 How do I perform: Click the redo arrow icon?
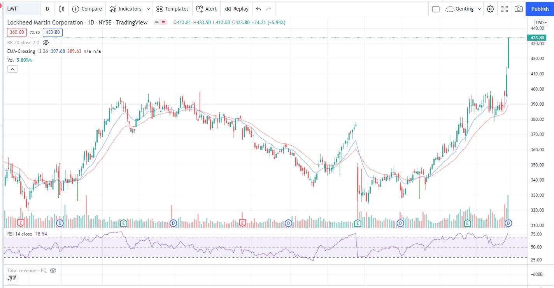coord(268,9)
